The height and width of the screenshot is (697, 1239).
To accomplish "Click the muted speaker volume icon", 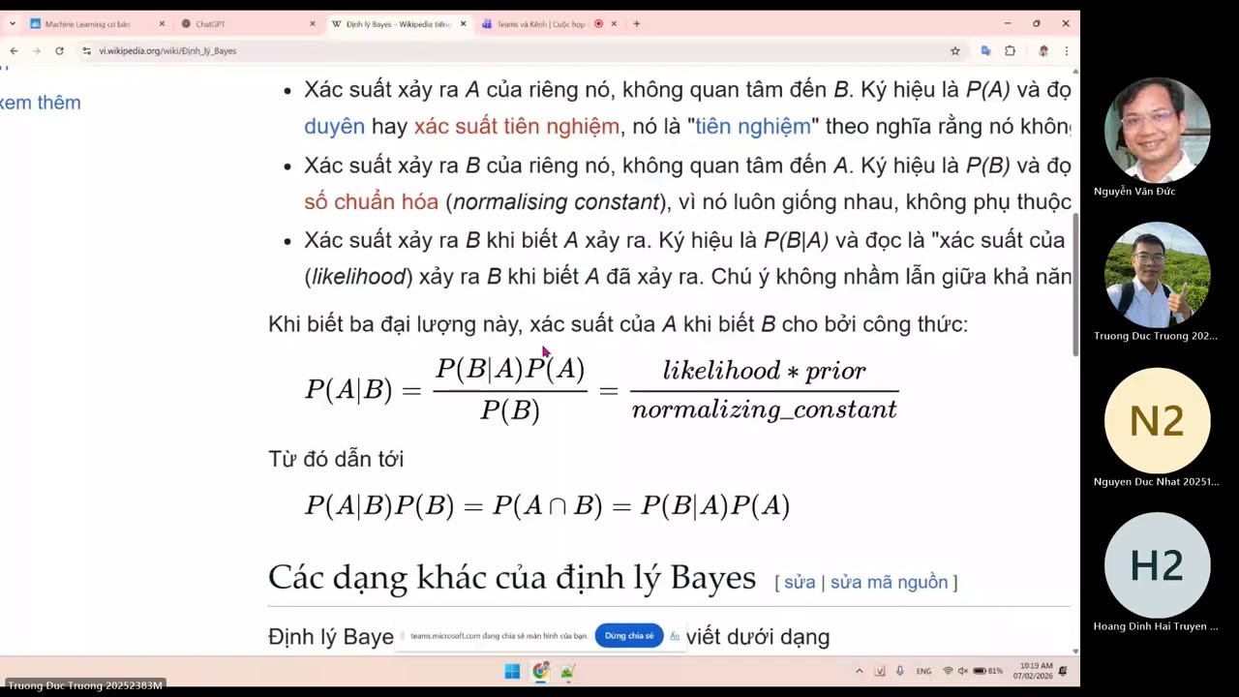I will [x=963, y=671].
